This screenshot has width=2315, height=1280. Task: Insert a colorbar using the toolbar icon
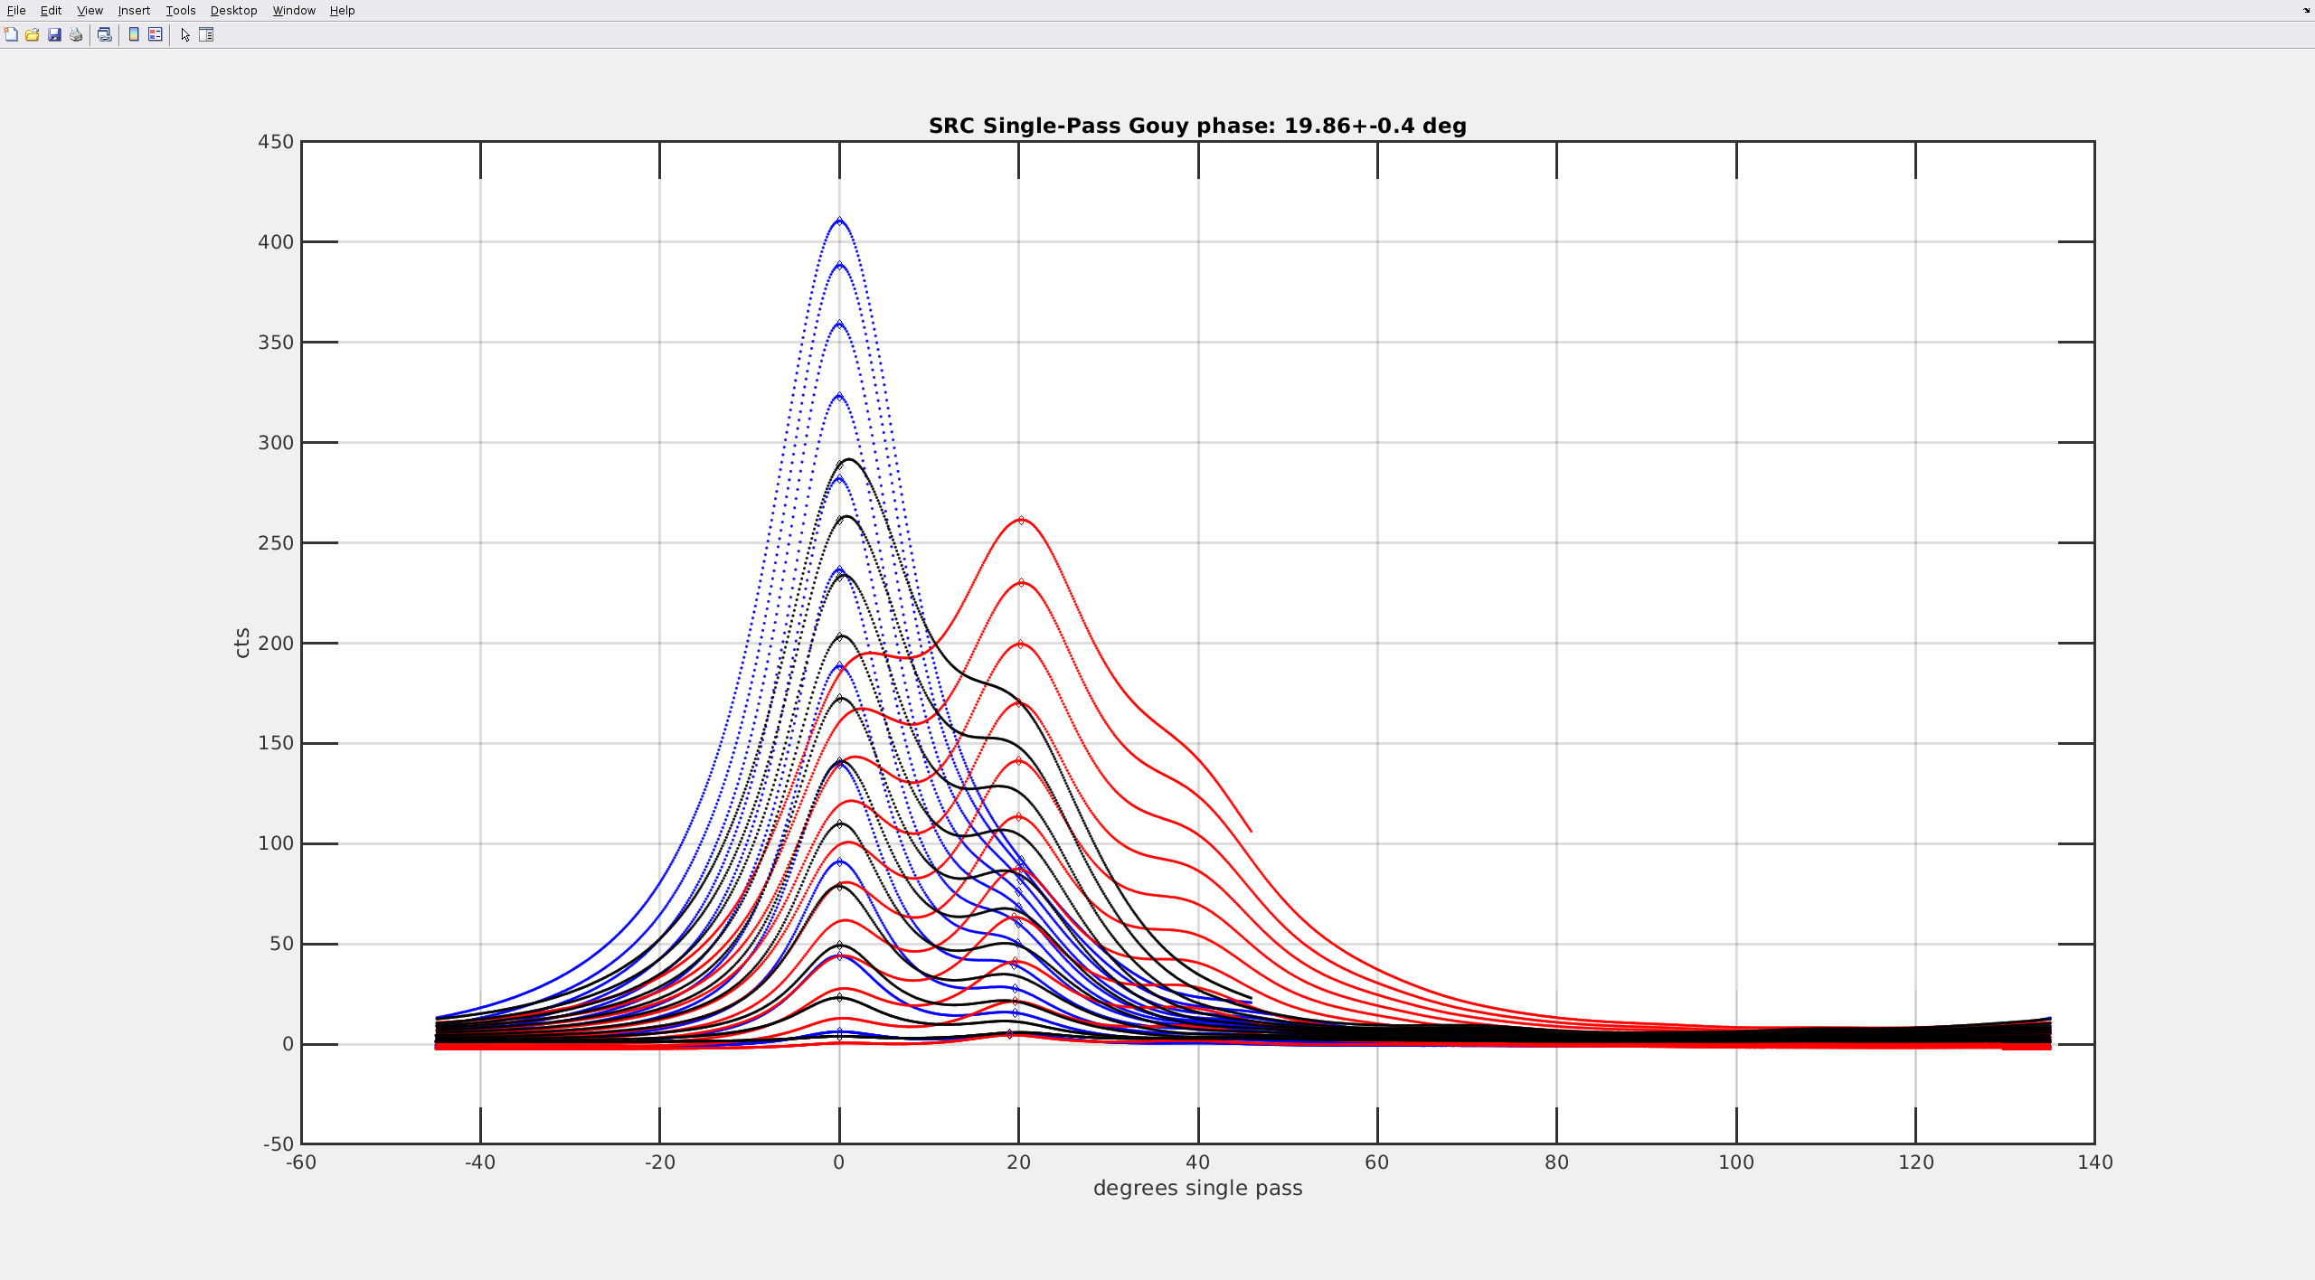[134, 34]
